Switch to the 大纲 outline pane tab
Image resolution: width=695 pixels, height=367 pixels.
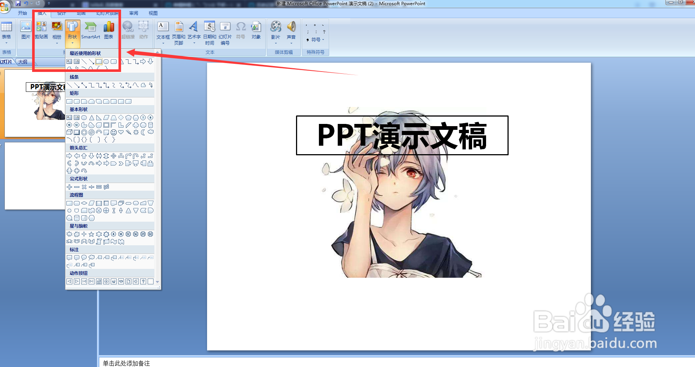[23, 62]
